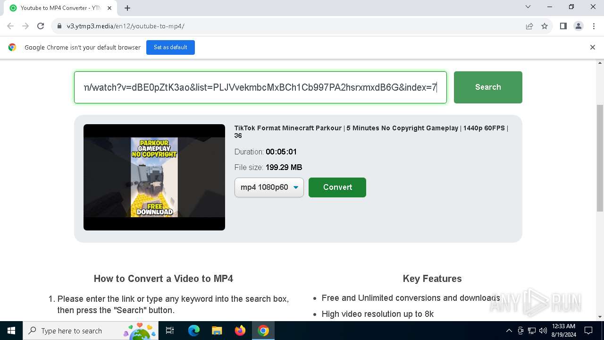This screenshot has height=340, width=604.
Task: Reload the current page
Action: 41,26
